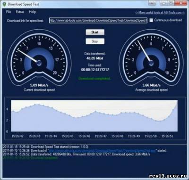The image size is (189, 180).
Task: Open the Help menu
Action: [33, 12]
